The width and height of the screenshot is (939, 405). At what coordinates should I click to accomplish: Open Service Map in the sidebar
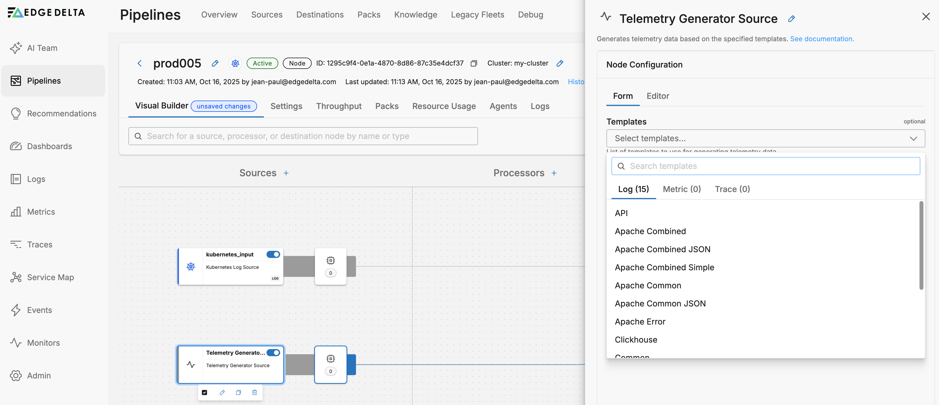coord(50,277)
